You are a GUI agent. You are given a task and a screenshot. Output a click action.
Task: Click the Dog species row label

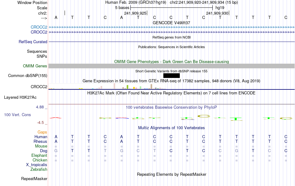(43, 151)
